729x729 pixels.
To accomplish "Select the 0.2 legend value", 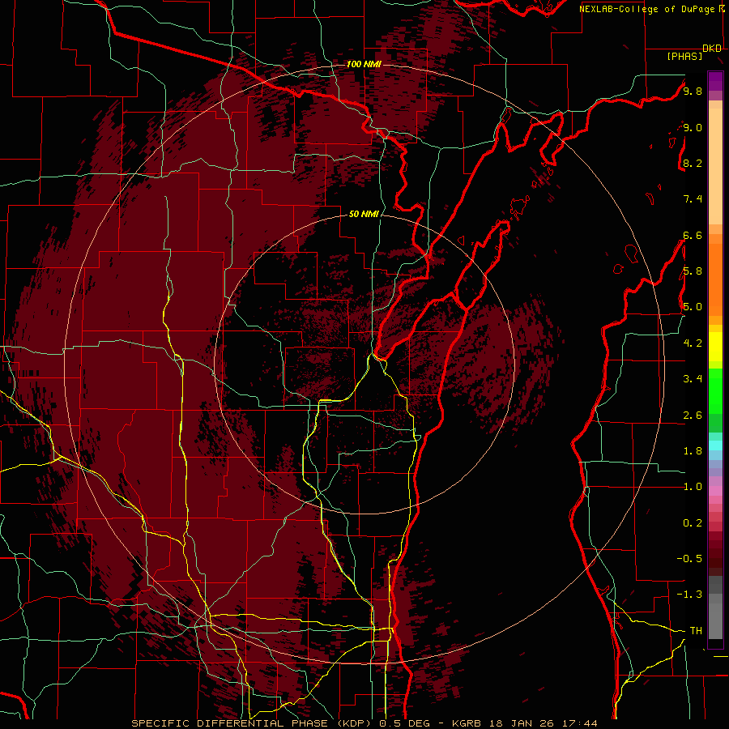I will tap(693, 523).
